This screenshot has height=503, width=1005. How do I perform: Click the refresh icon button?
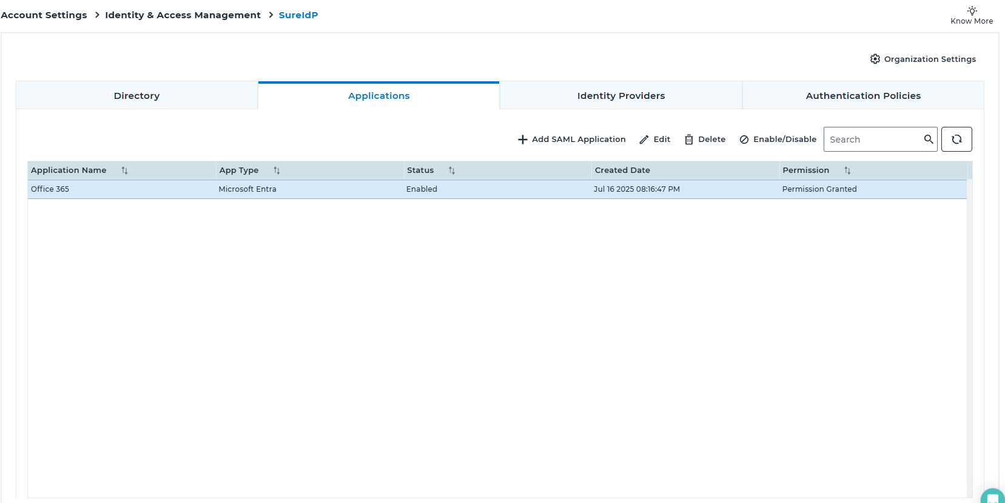pos(956,139)
